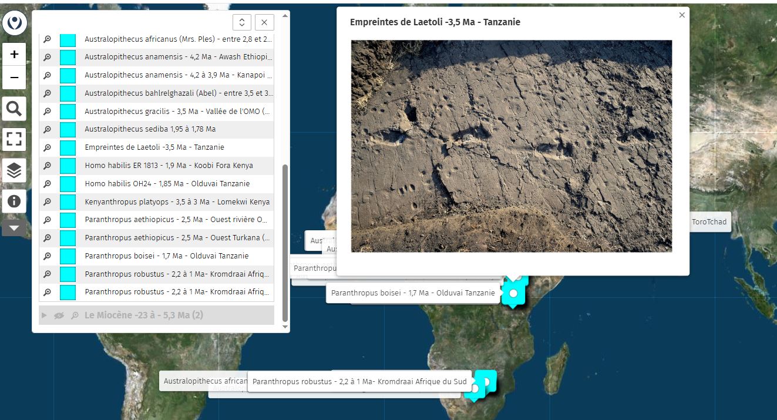Open the map search tool
This screenshot has height=420, width=777.
click(14, 109)
